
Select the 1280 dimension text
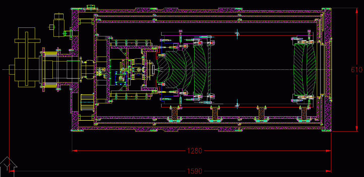pyautogui.click(x=194, y=151)
